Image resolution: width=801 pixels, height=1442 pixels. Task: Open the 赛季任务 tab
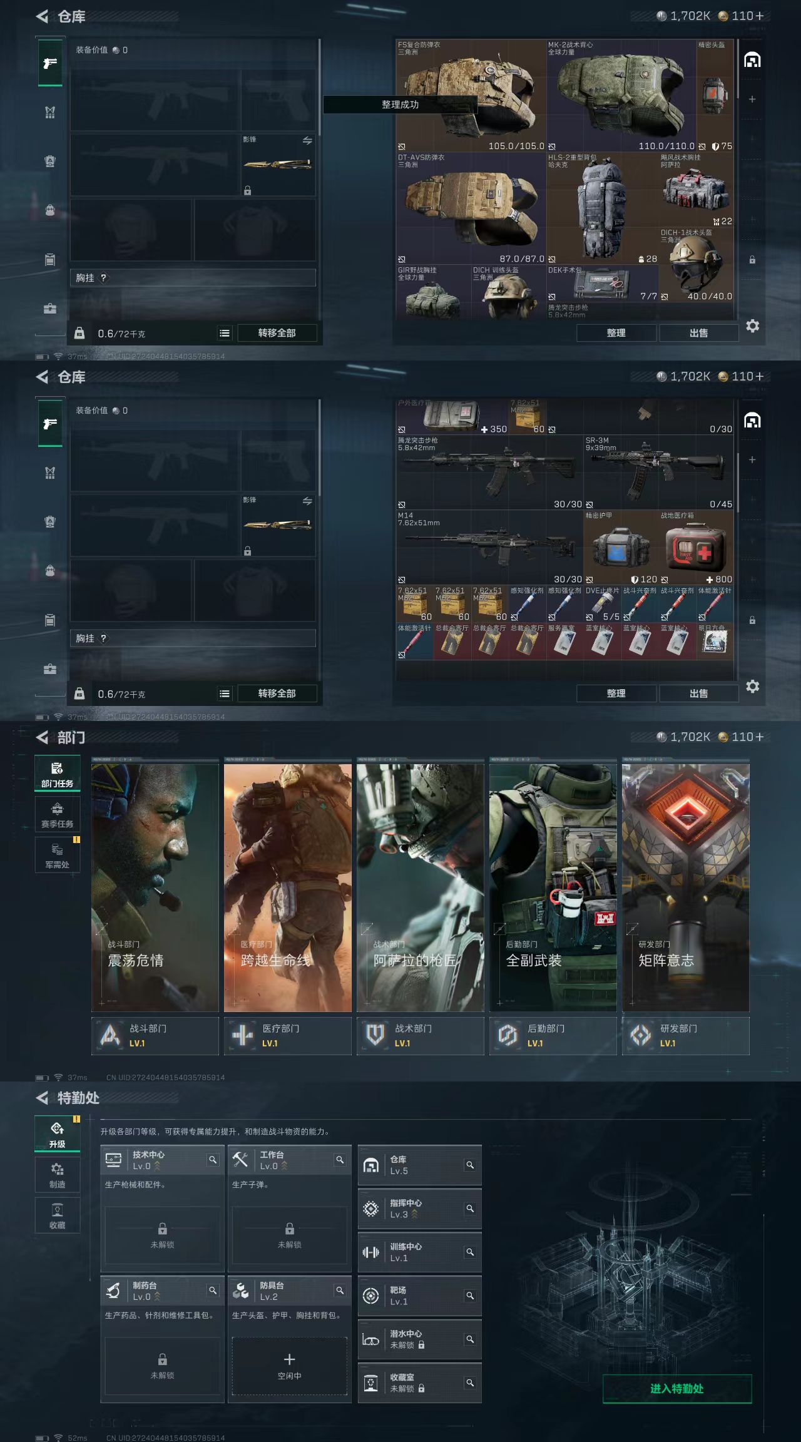tap(57, 815)
